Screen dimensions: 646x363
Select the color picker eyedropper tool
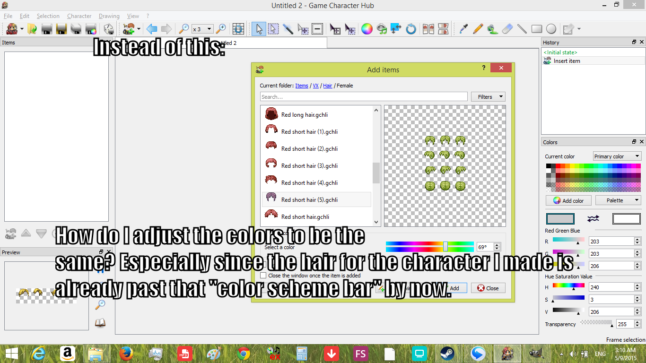(463, 29)
